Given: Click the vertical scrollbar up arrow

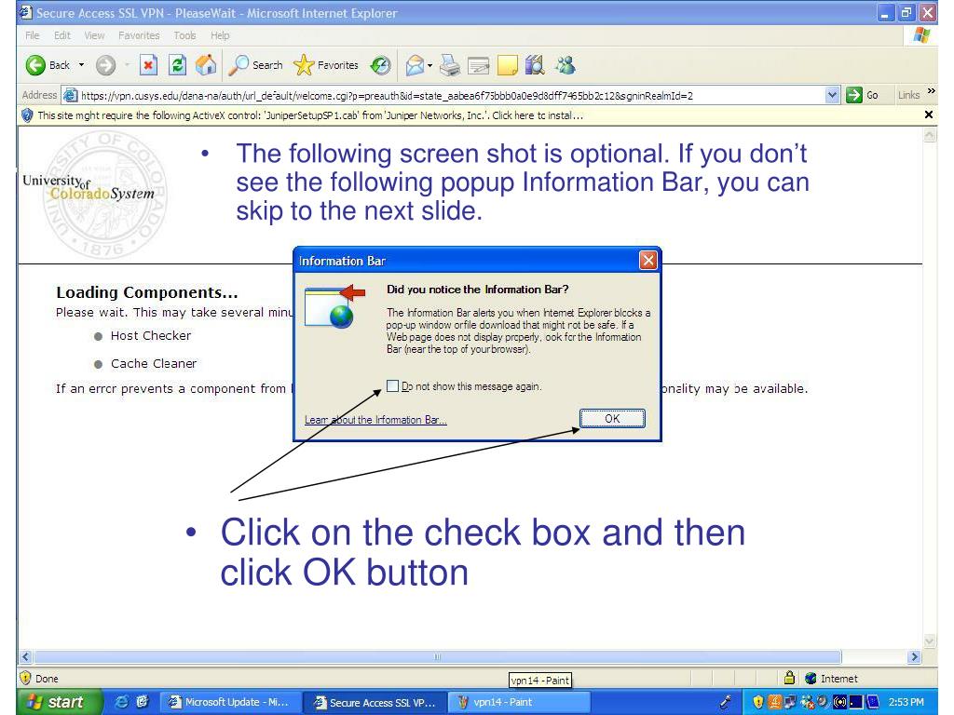Looking at the screenshot, I should point(930,136).
